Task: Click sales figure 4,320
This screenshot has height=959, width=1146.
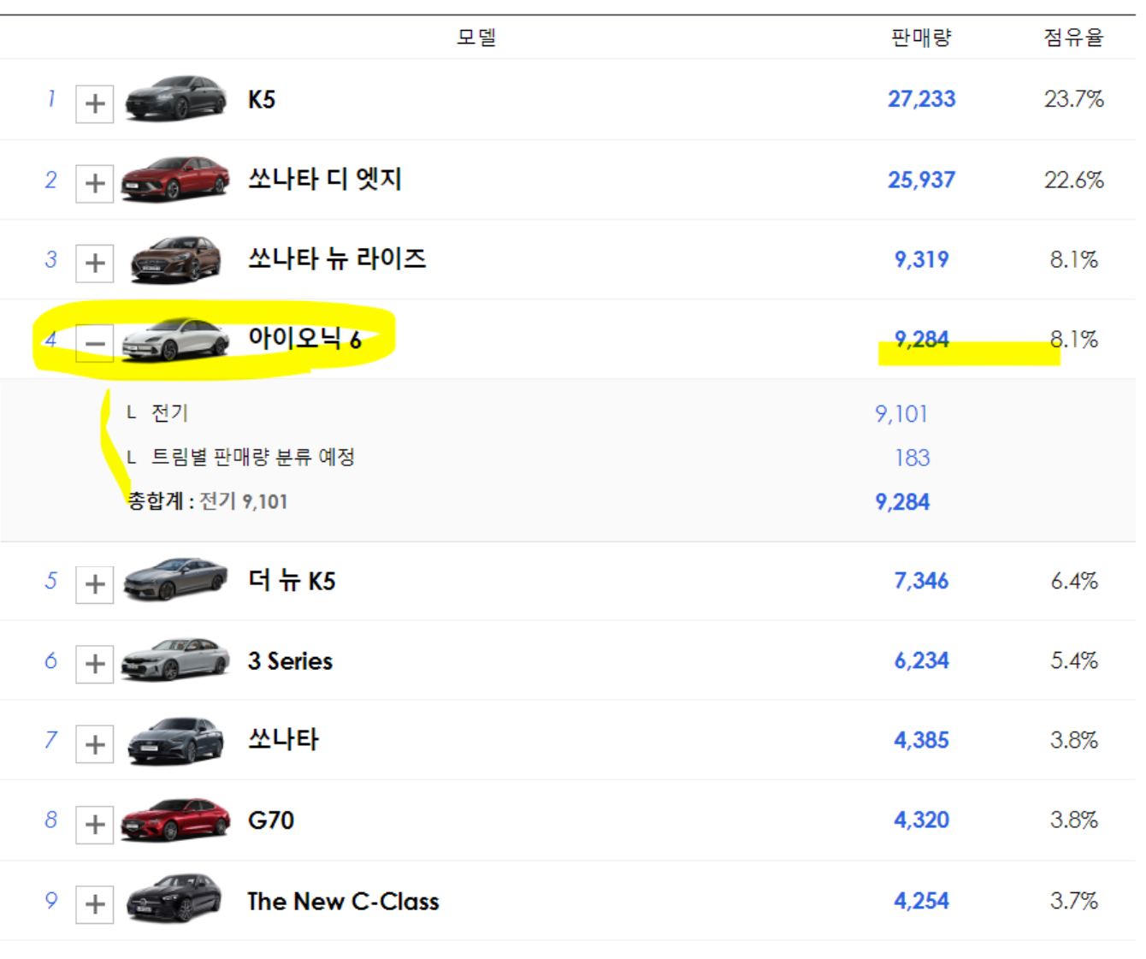Action: [x=922, y=820]
